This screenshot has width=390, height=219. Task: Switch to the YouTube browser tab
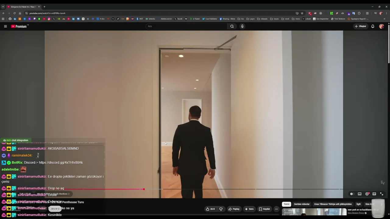tap(23, 7)
